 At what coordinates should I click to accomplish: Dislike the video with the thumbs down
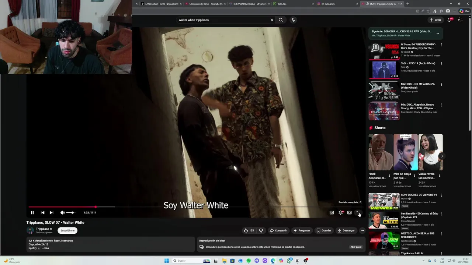point(261,230)
